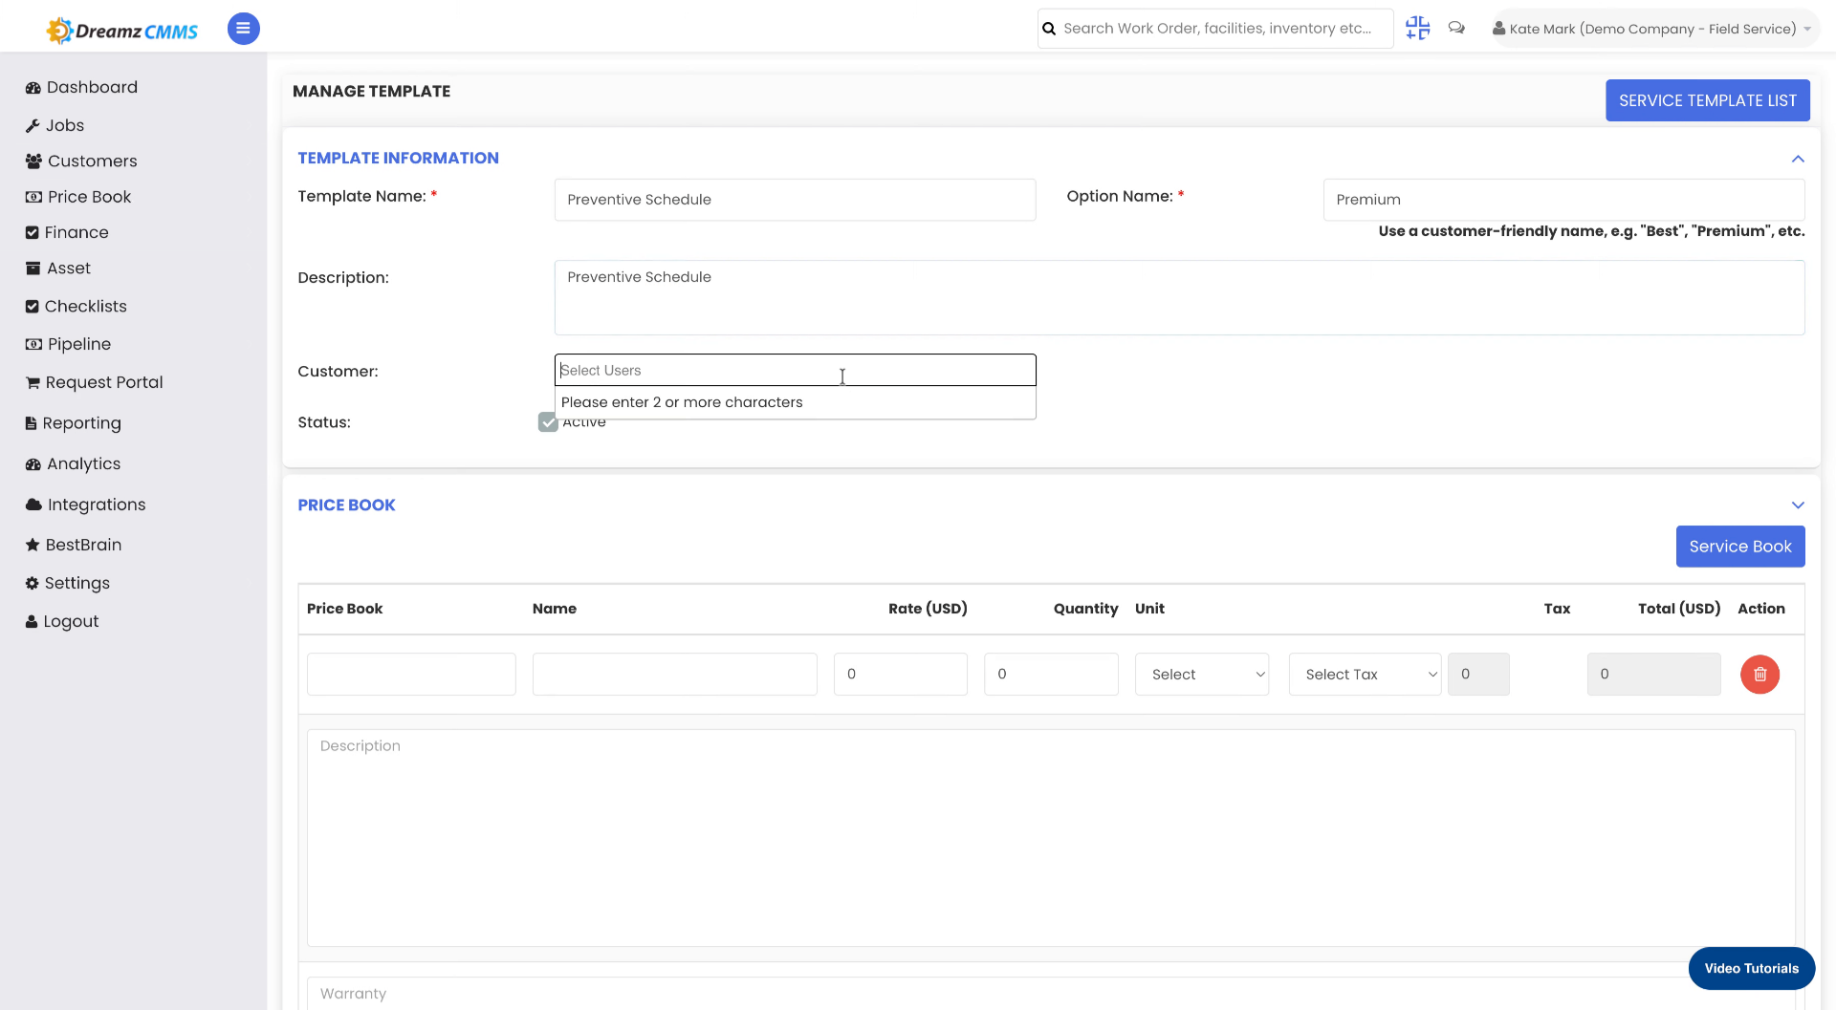This screenshot has width=1836, height=1010.
Task: Collapse the Template Information section
Action: pos(1798,159)
